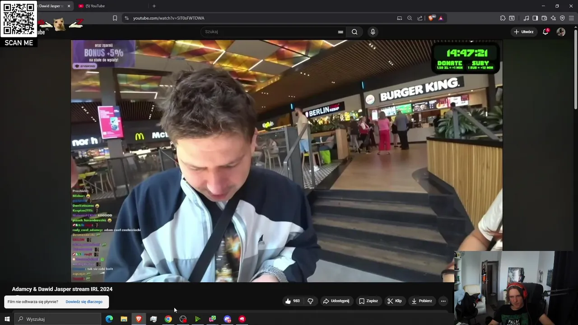Close the Dawid Jasper tab

69,6
